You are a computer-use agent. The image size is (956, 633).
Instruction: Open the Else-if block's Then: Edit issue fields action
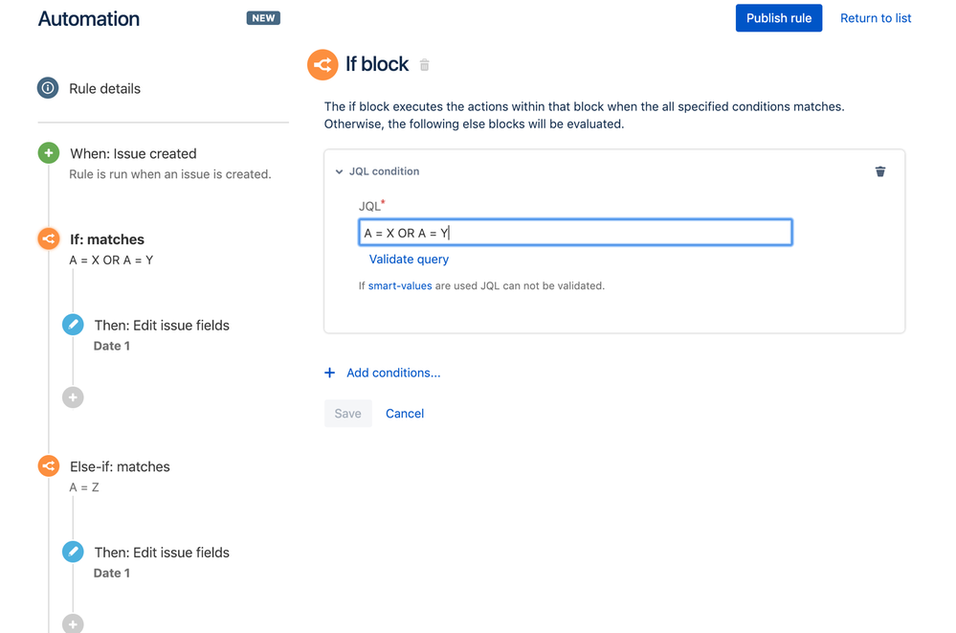tap(162, 552)
